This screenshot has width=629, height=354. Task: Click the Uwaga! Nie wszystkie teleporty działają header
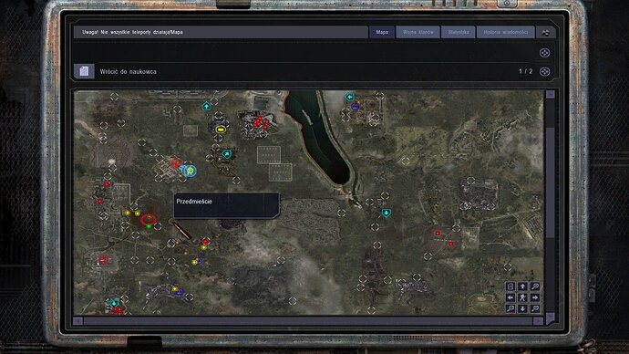click(132, 32)
